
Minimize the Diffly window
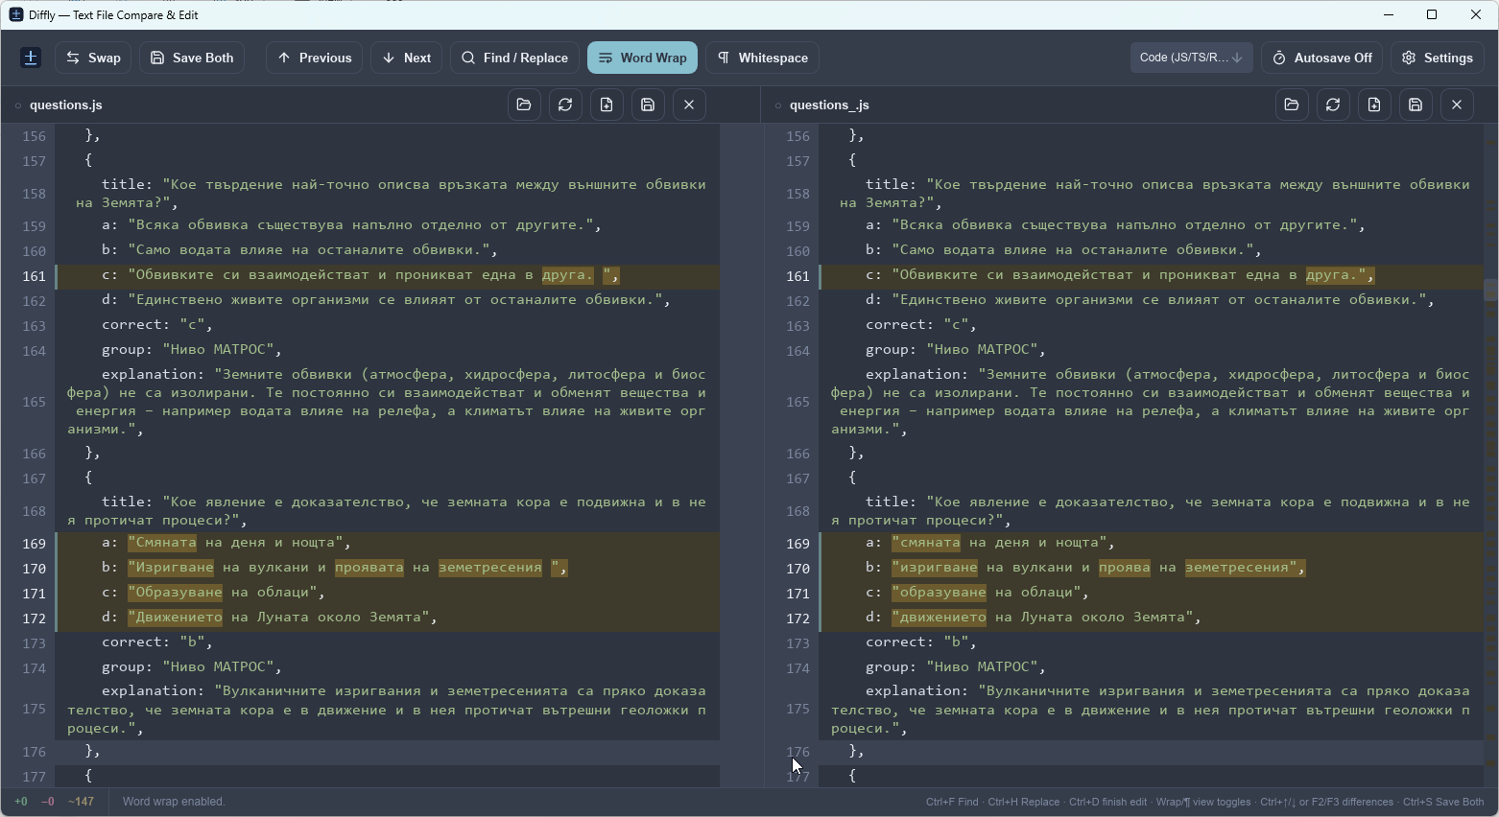point(1389,14)
